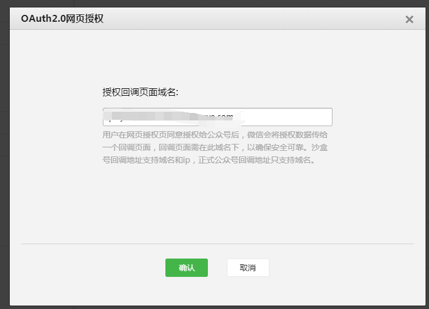This screenshot has height=309, width=429.
Task: Click the hint line starting 用户在网页授权页同意
Action: 215,135
